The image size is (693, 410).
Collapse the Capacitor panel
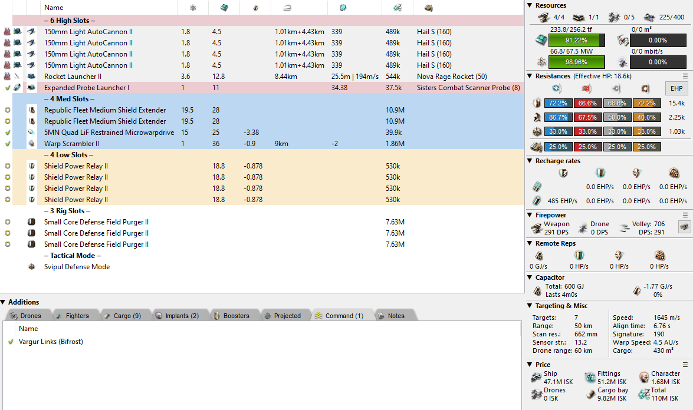pos(530,277)
